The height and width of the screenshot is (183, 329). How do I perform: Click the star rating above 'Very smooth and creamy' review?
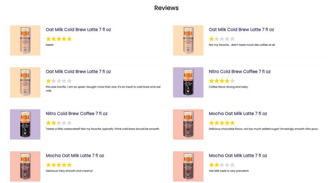click(x=59, y=165)
